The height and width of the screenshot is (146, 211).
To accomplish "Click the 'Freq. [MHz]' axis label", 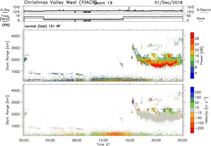I will tap(5, 18).
